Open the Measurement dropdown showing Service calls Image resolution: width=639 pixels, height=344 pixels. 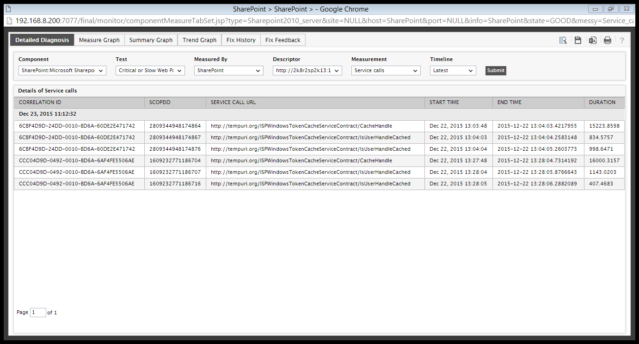tap(386, 70)
